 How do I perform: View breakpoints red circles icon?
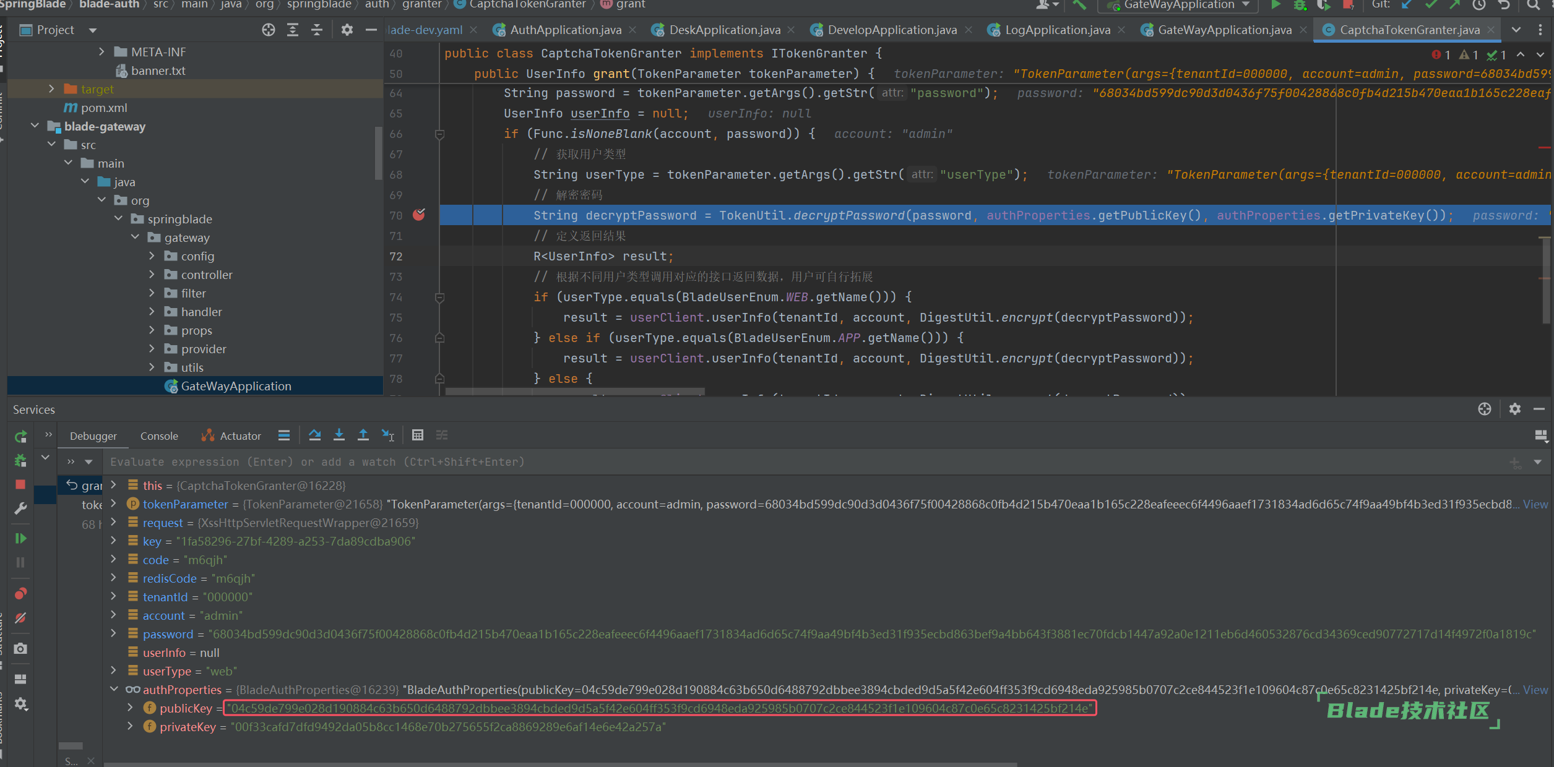[20, 594]
